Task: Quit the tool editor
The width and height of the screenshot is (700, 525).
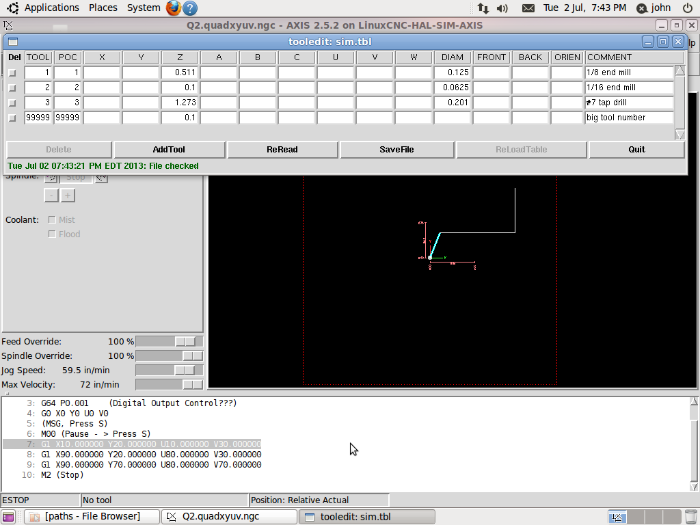Action: pos(636,150)
